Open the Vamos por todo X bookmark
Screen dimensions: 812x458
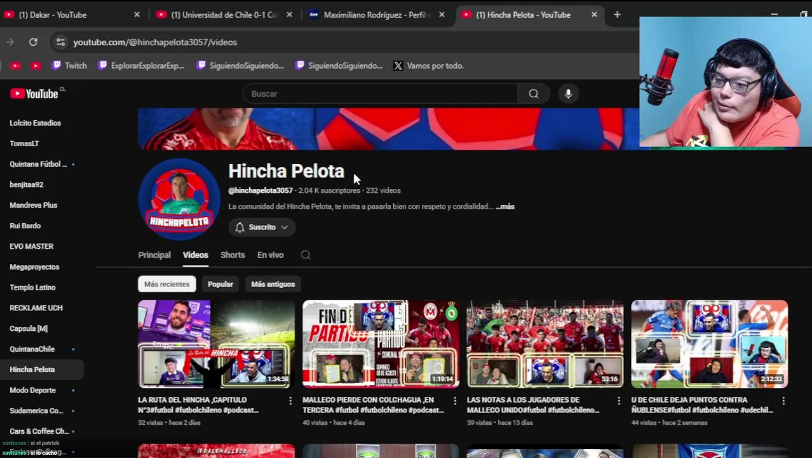click(x=428, y=66)
